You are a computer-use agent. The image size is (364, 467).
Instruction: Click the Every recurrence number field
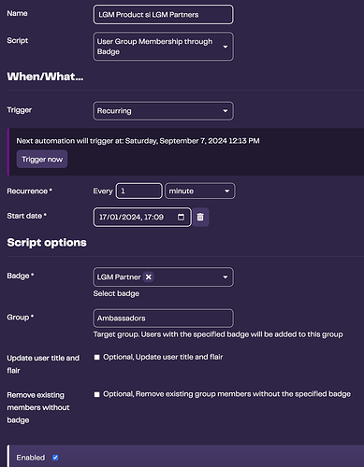click(139, 191)
